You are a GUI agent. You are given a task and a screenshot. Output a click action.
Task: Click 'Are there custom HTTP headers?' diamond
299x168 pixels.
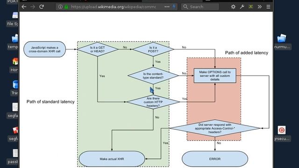pyautogui.click(x=153, y=102)
